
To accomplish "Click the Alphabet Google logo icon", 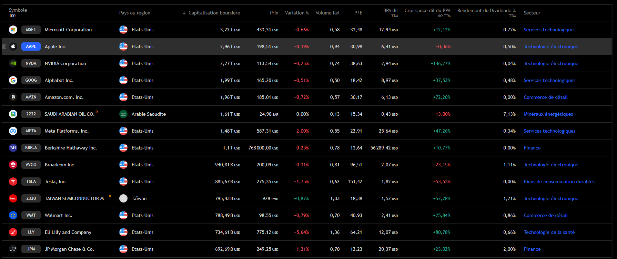I will (13, 80).
